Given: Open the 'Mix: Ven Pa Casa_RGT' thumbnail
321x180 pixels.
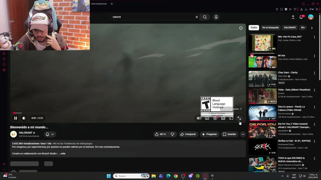Looking at the screenshot, I should (x=263, y=43).
